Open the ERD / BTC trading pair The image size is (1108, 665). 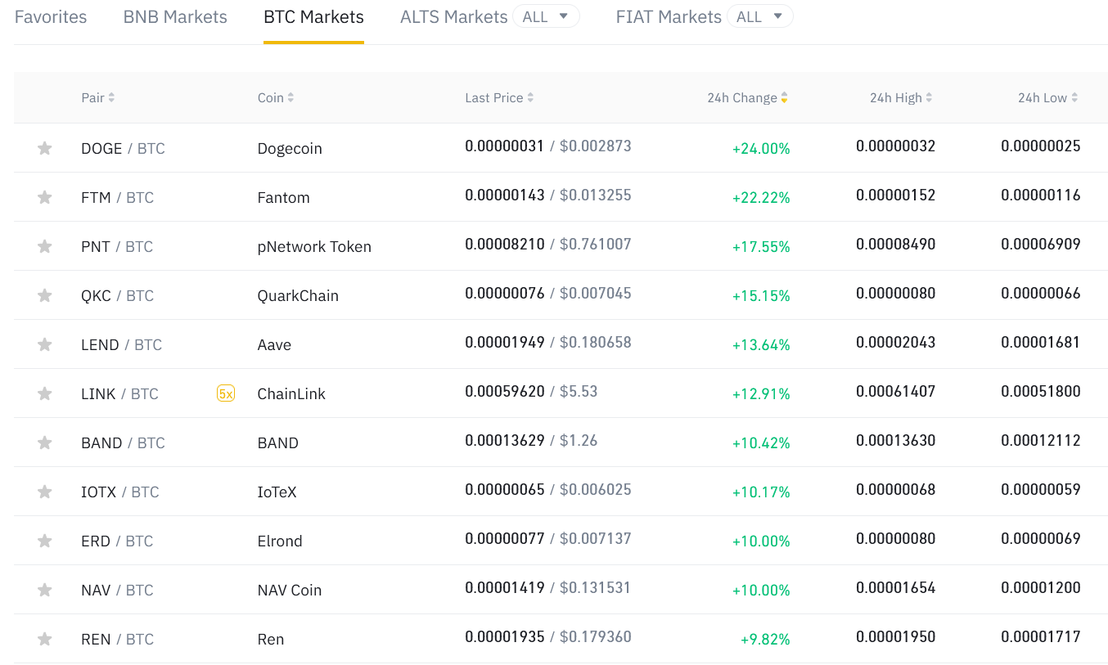click(x=117, y=541)
